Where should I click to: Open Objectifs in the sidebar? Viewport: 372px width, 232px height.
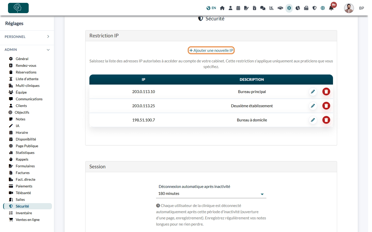(22, 112)
